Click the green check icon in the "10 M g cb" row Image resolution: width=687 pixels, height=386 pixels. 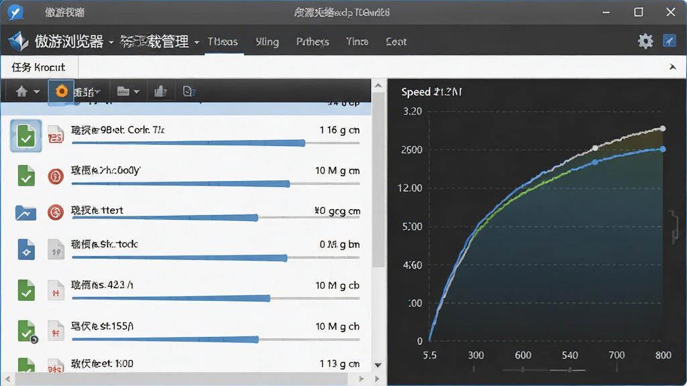(26, 290)
